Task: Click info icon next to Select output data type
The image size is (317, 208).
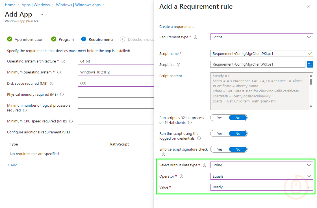Action: coord(205,165)
